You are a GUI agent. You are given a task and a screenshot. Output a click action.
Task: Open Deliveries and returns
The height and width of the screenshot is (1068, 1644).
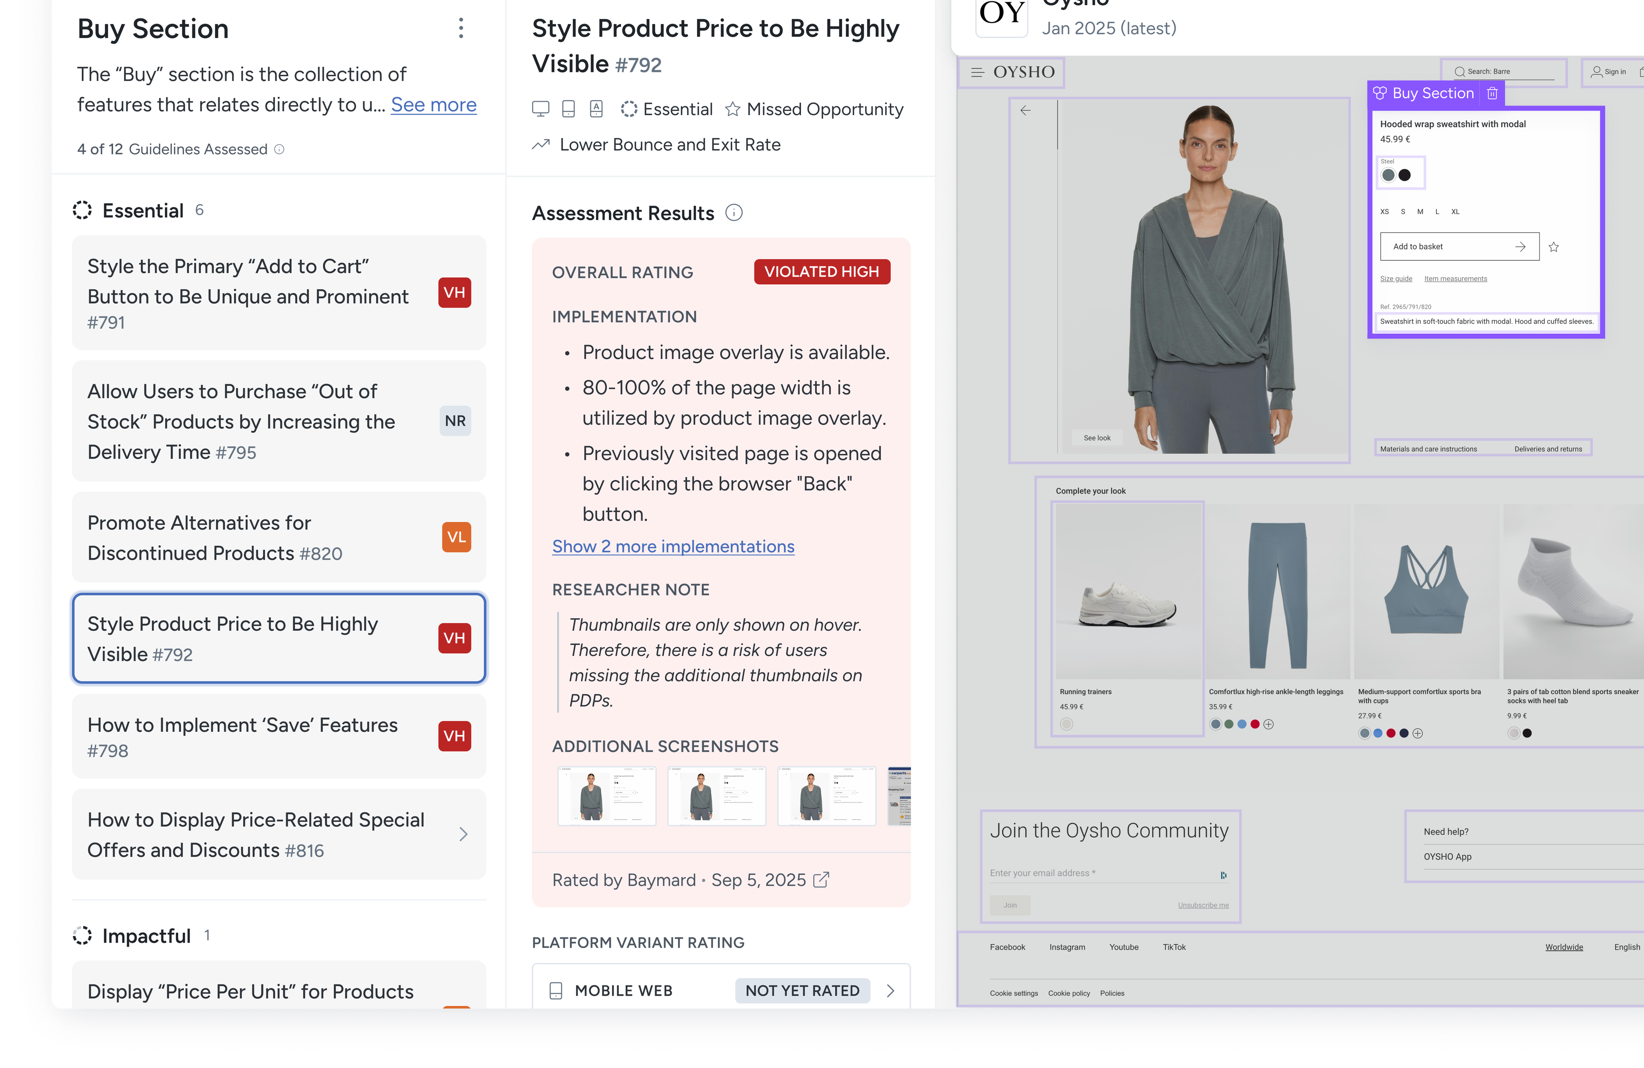click(x=1548, y=449)
